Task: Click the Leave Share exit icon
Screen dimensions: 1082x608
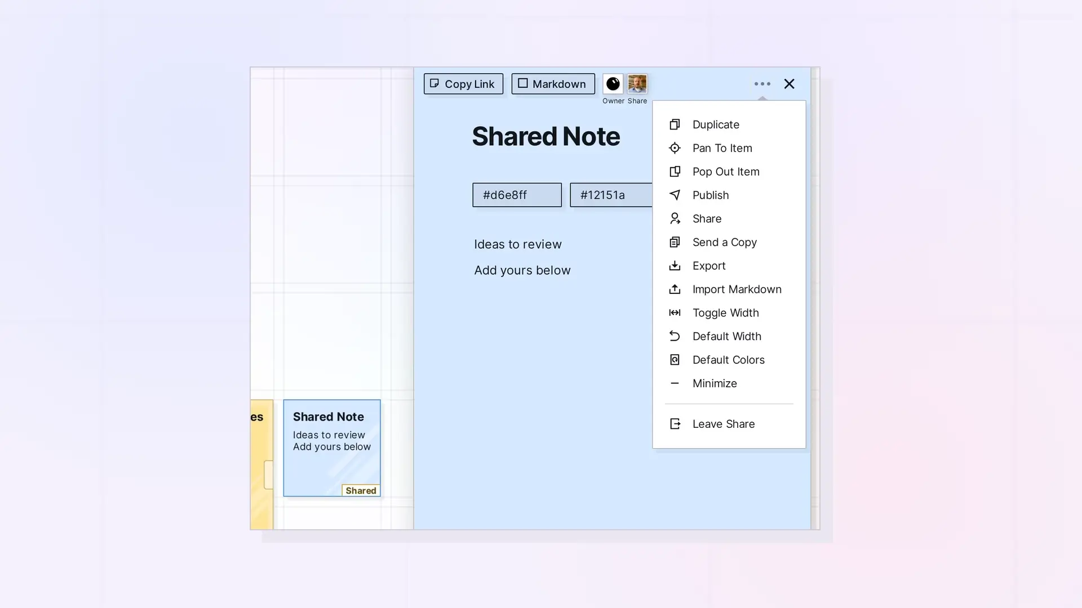Action: (x=675, y=424)
